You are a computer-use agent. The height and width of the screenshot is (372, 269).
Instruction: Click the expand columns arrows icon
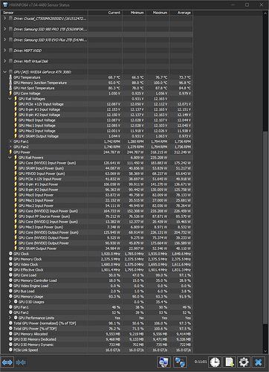(7, 362)
